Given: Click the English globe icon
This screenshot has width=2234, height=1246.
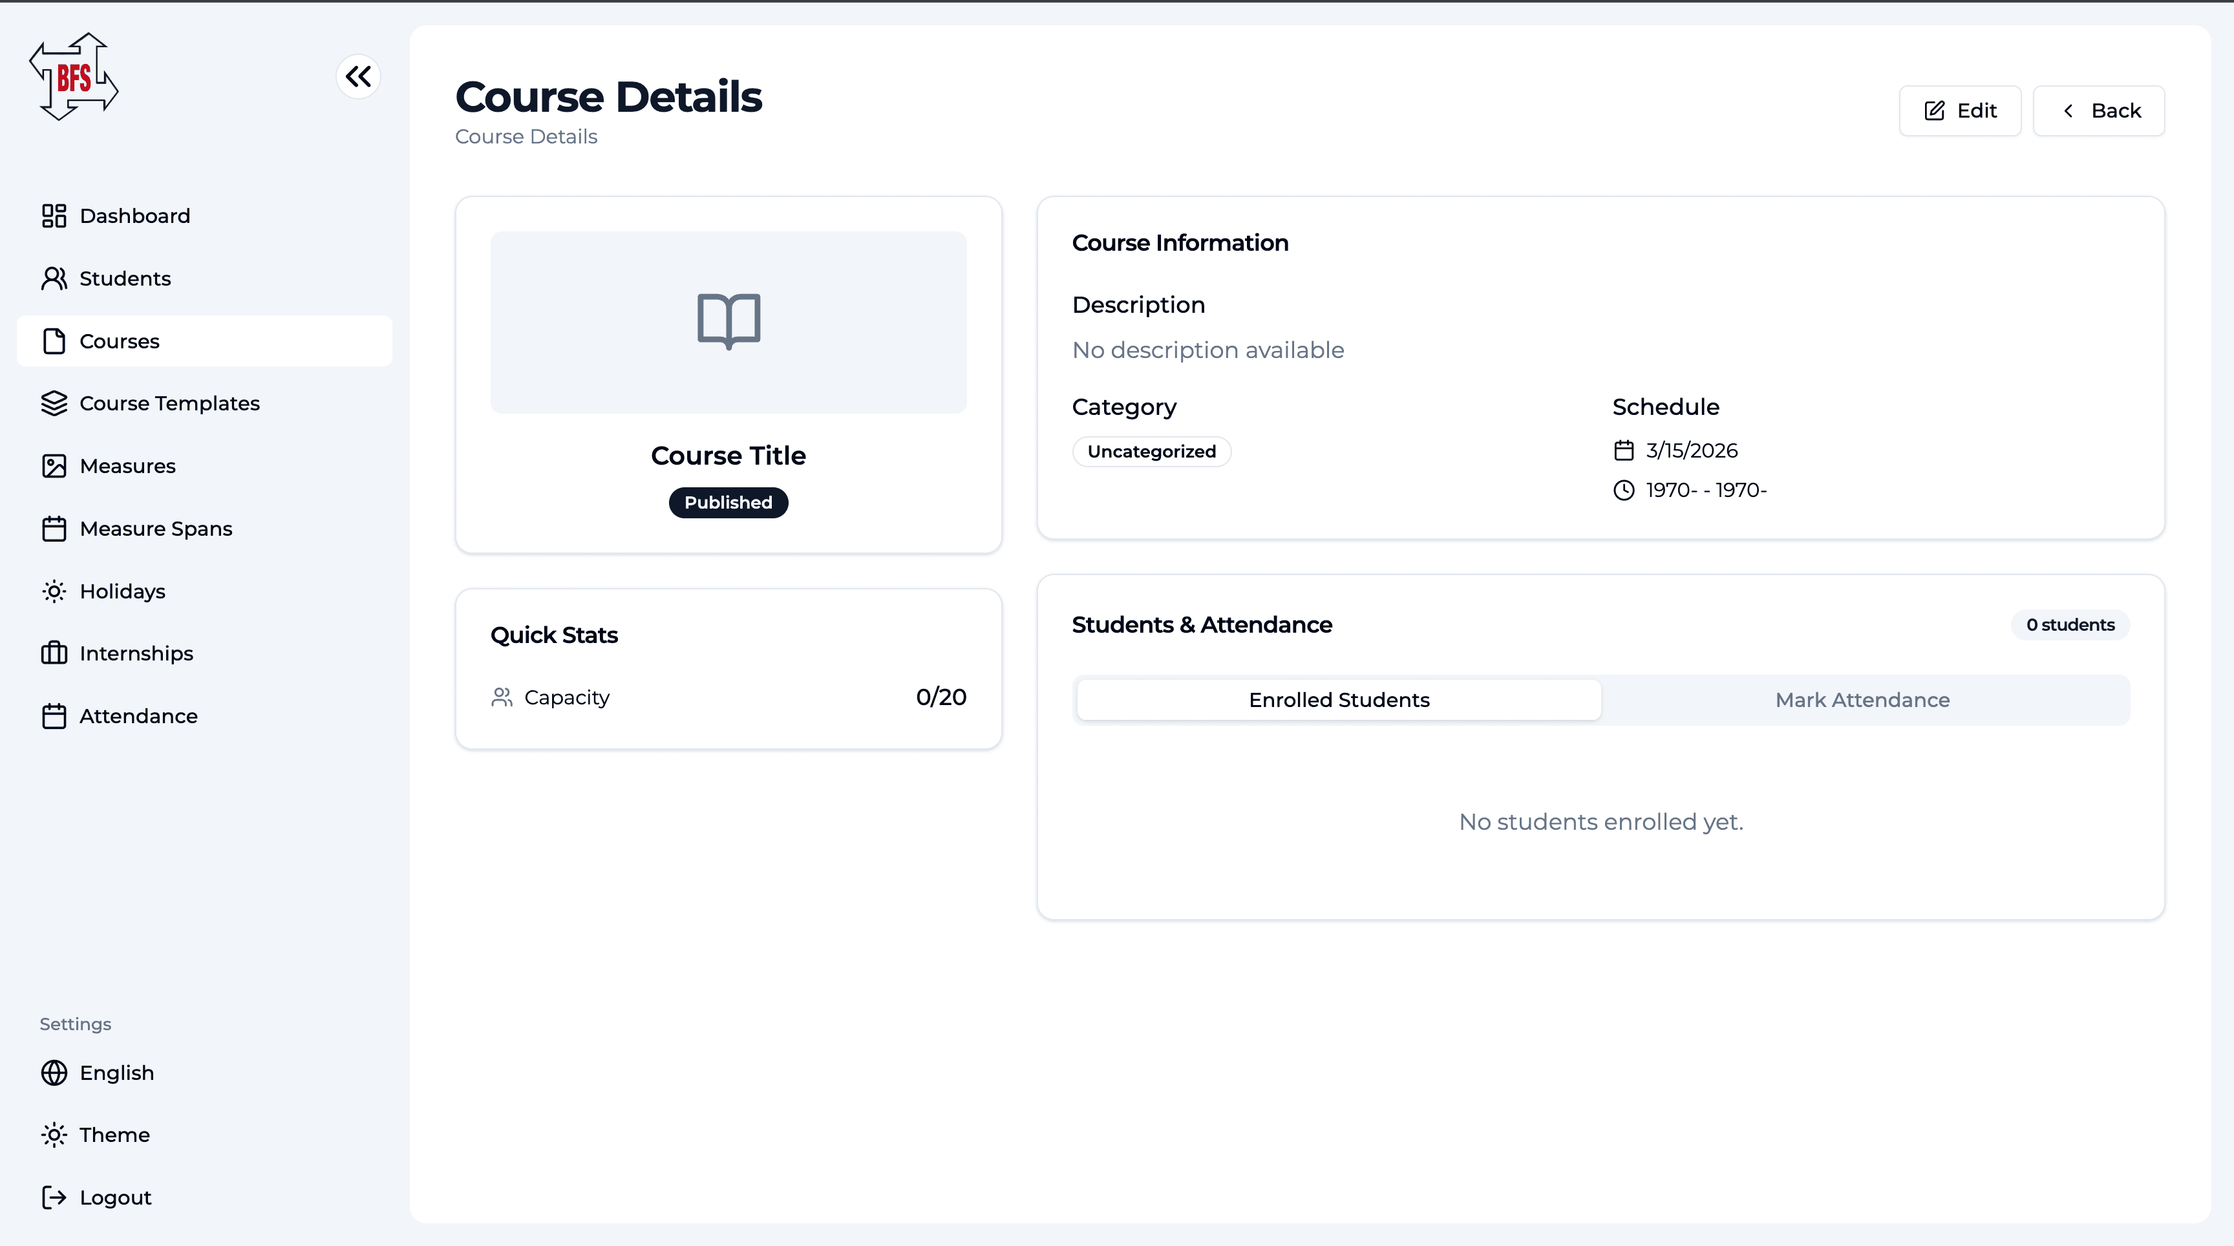Looking at the screenshot, I should pos(54,1073).
